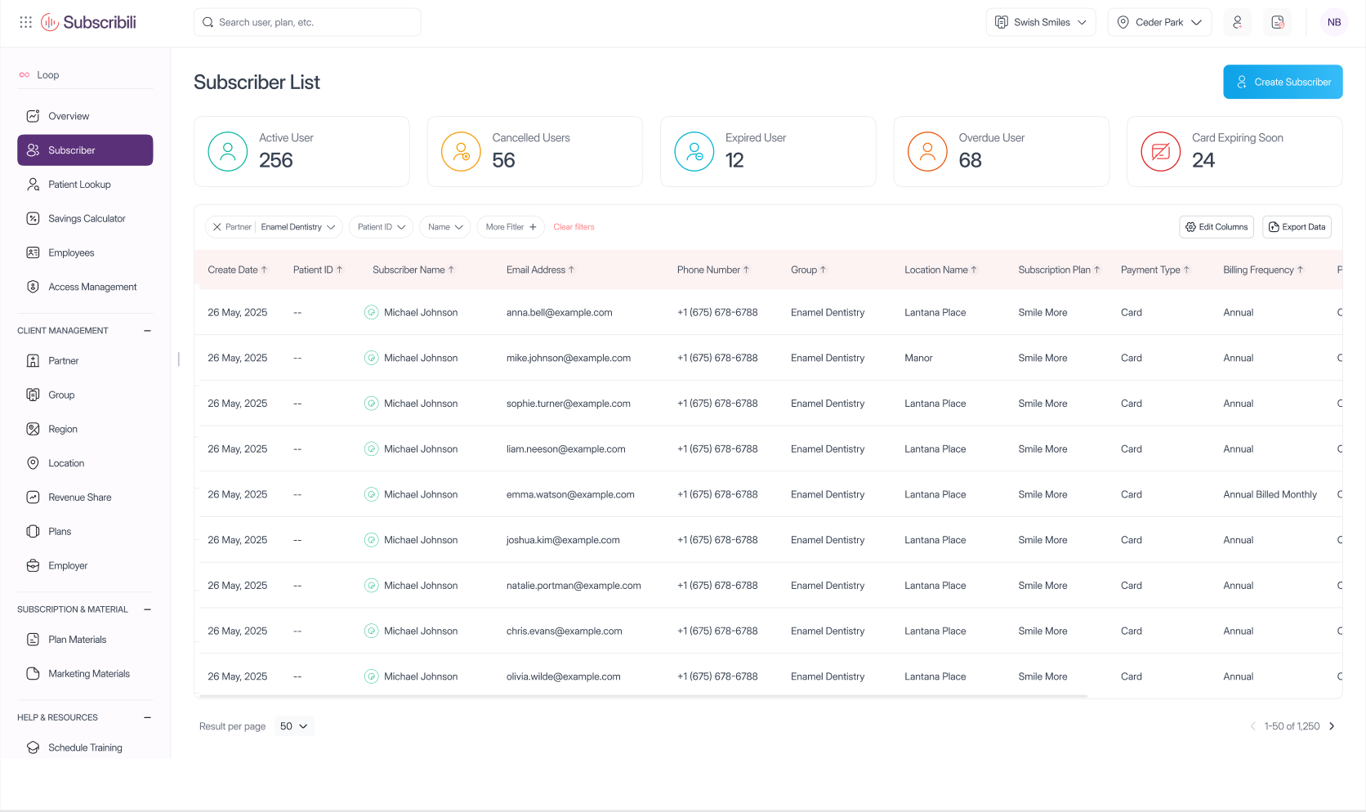Open the apps grid menu icon
This screenshot has width=1366, height=812.
25,22
